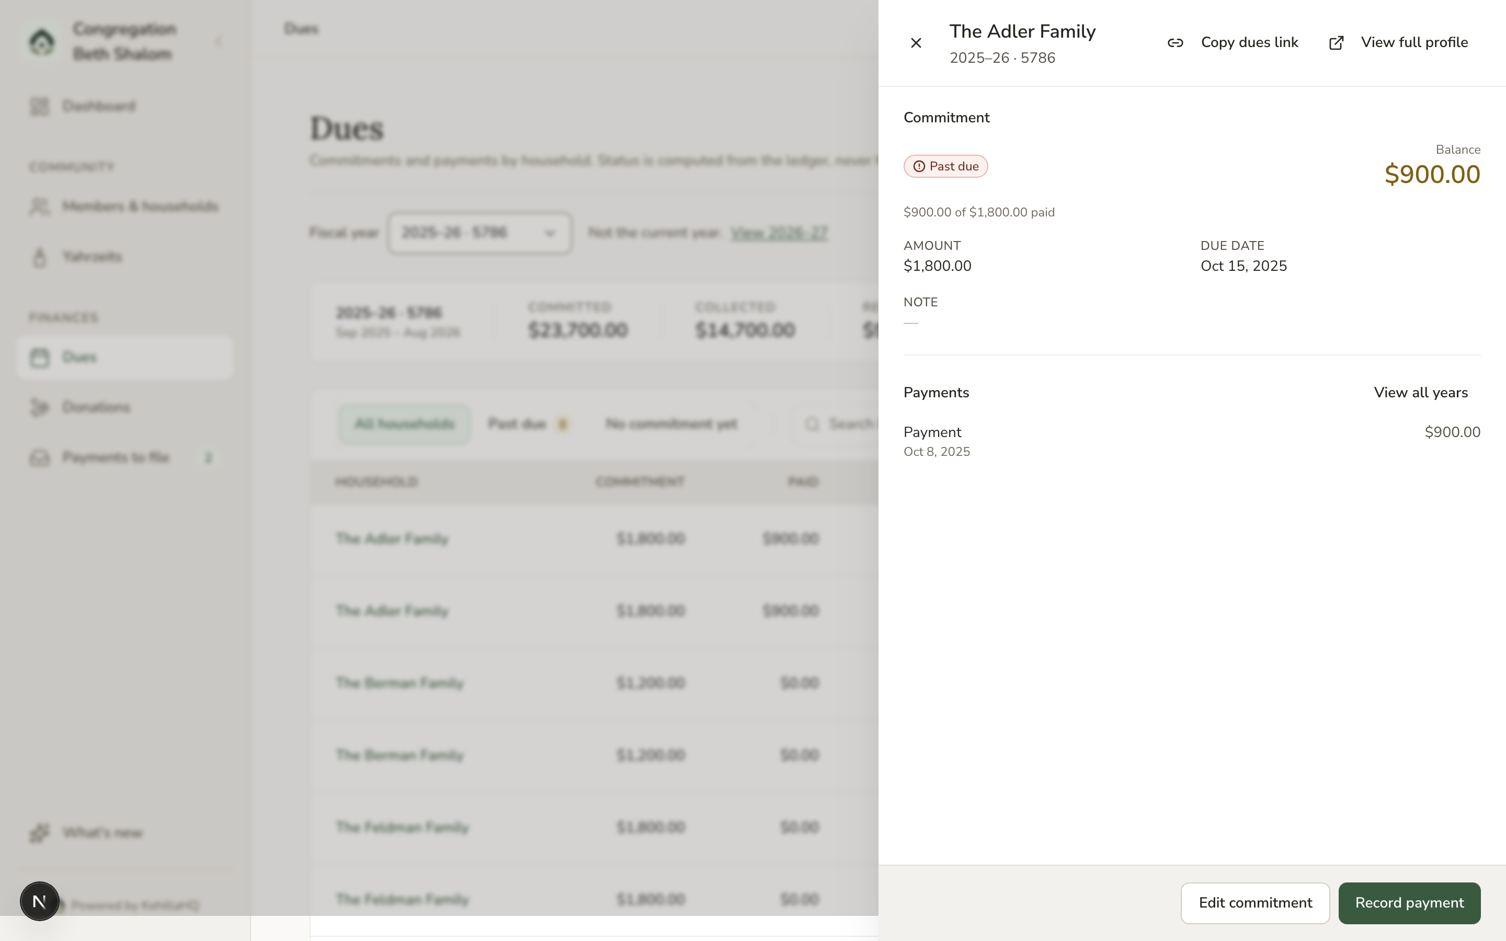This screenshot has width=1506, height=941.
Task: Open View all years payments link
Action: pos(1421,393)
